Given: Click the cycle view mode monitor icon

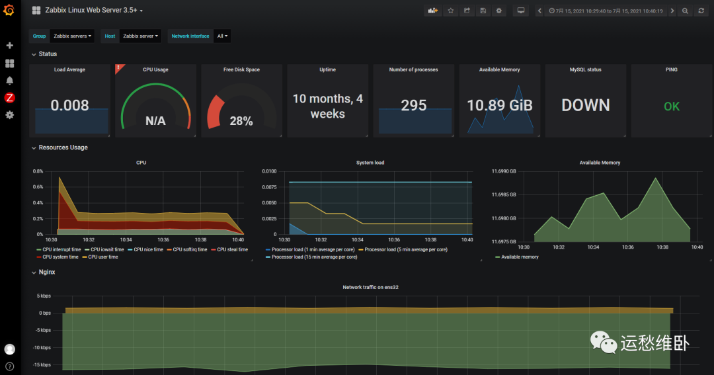Looking at the screenshot, I should coord(521,11).
